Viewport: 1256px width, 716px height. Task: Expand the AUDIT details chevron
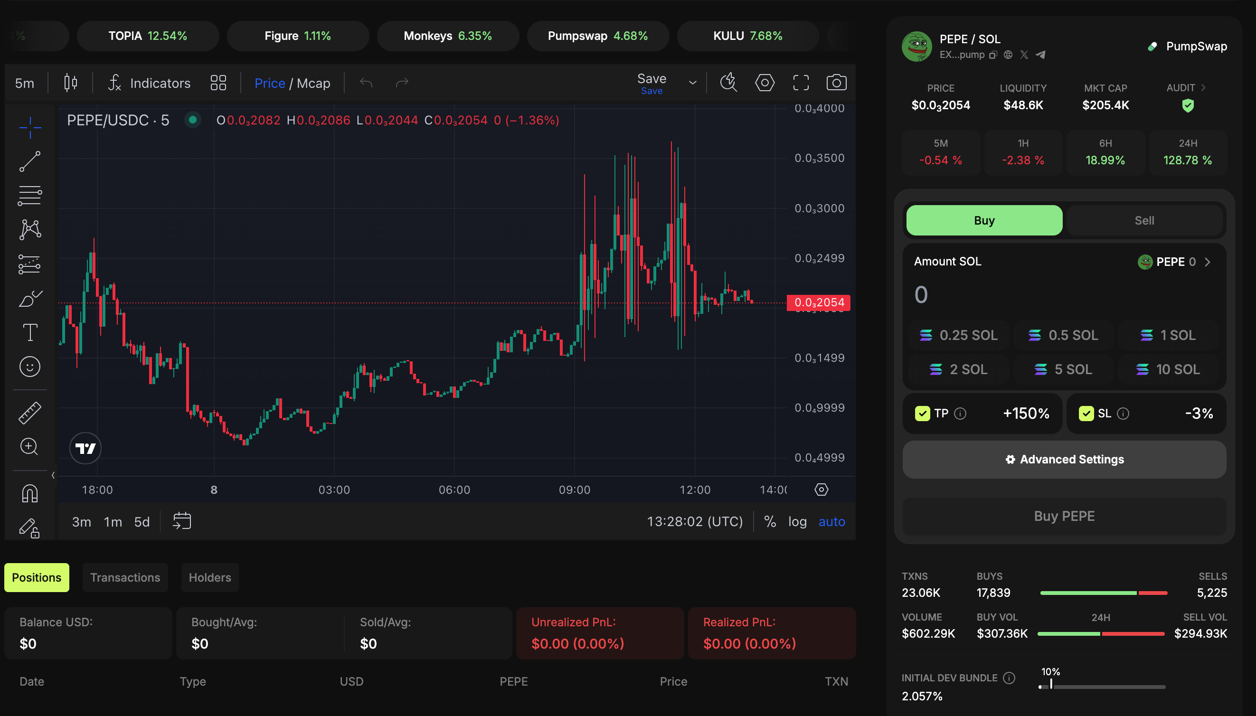[x=1203, y=87]
